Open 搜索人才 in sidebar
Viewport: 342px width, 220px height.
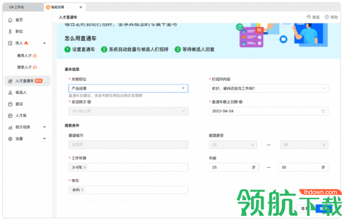25,67
